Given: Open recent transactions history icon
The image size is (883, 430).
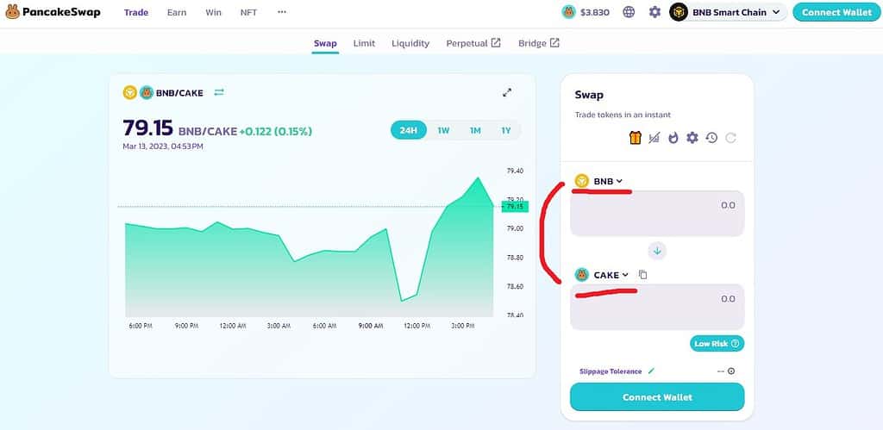Looking at the screenshot, I should (x=711, y=138).
